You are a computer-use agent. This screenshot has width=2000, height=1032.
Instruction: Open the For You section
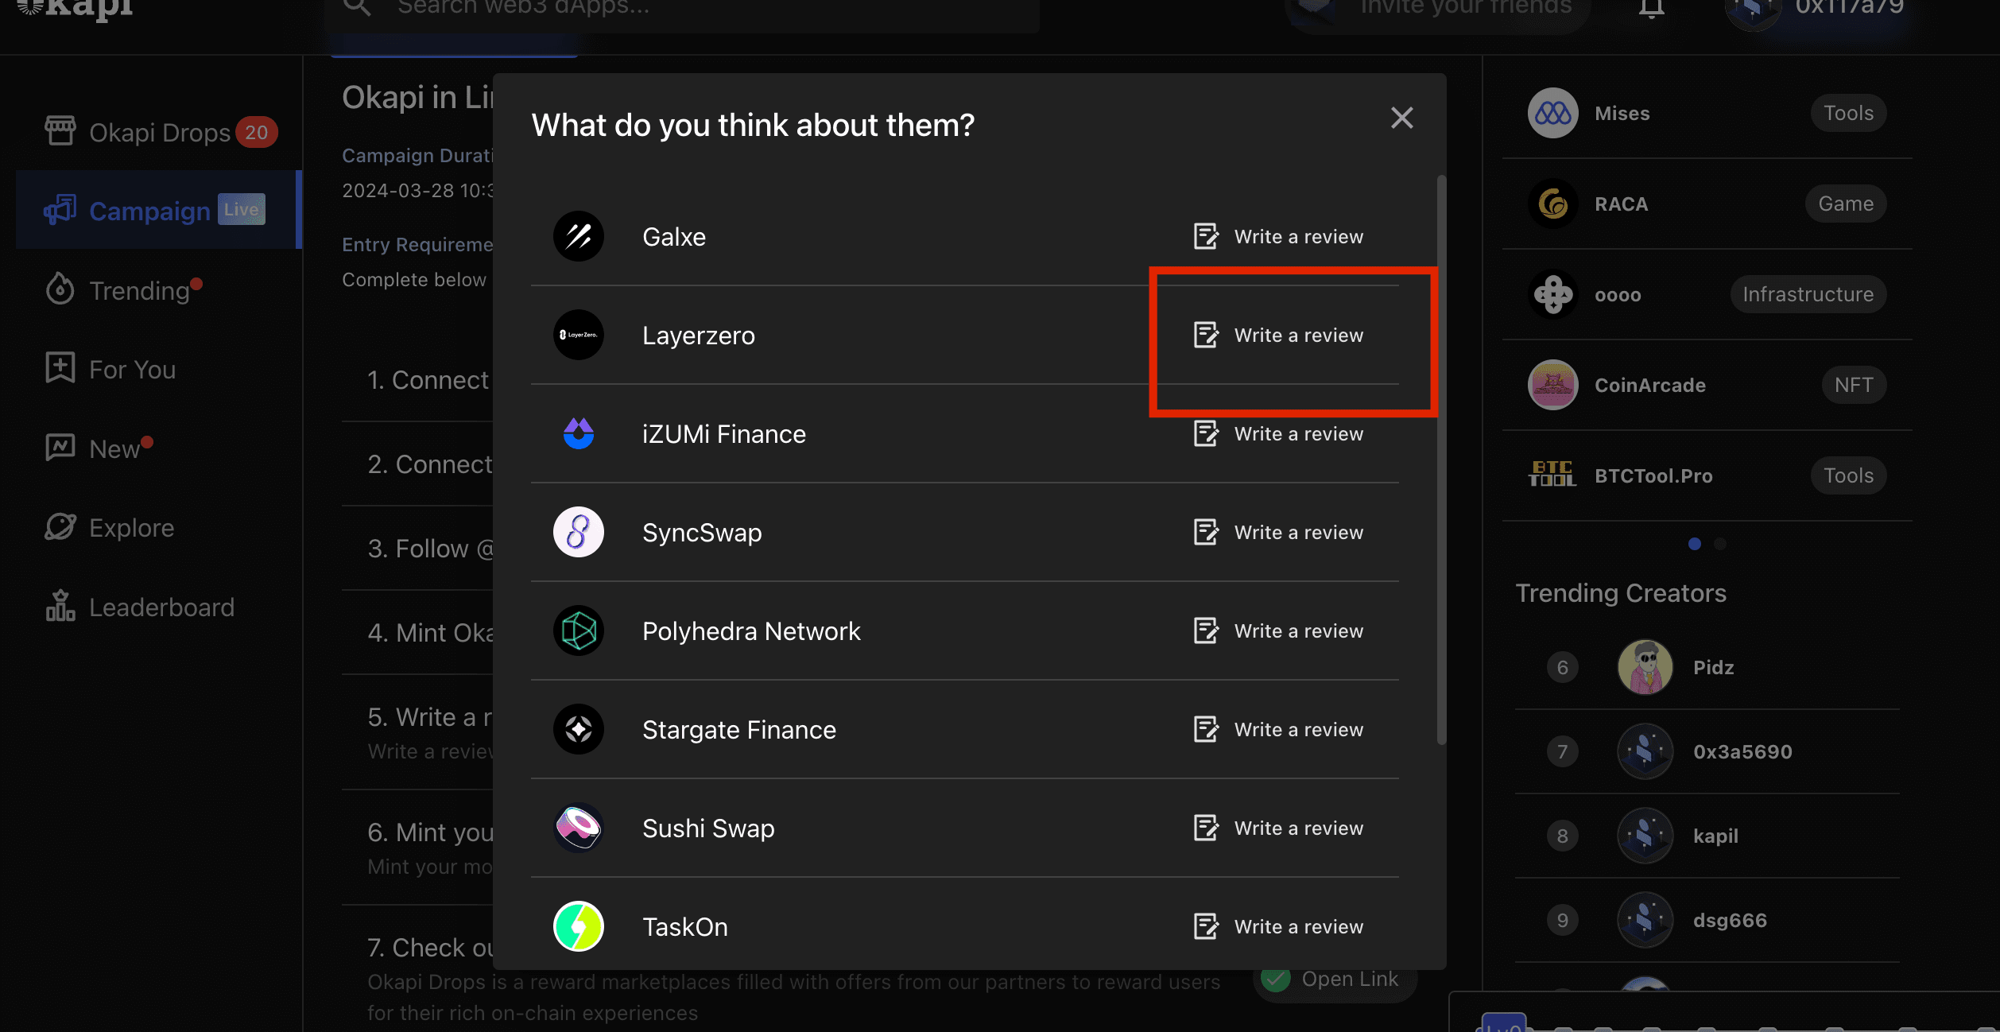point(159,369)
